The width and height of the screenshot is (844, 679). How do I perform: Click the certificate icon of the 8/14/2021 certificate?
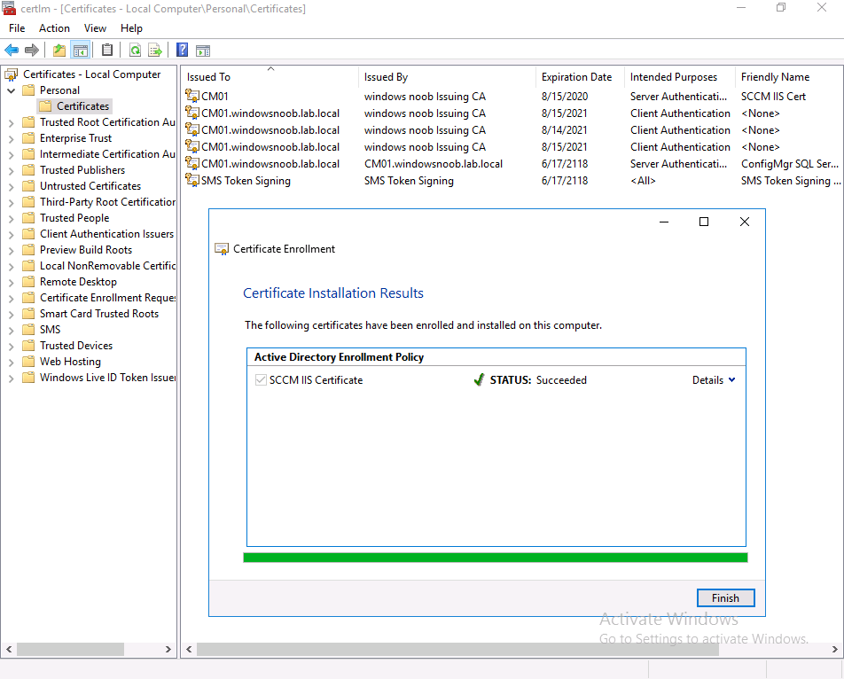(x=192, y=129)
